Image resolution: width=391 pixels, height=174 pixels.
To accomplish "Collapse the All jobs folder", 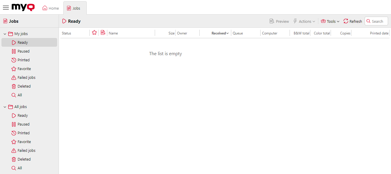I will [x=5, y=107].
